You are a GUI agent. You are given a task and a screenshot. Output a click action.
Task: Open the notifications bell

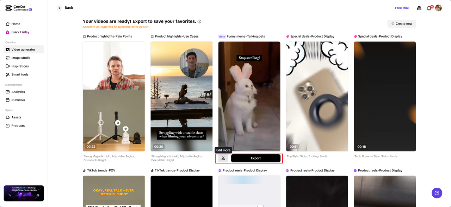[429, 8]
